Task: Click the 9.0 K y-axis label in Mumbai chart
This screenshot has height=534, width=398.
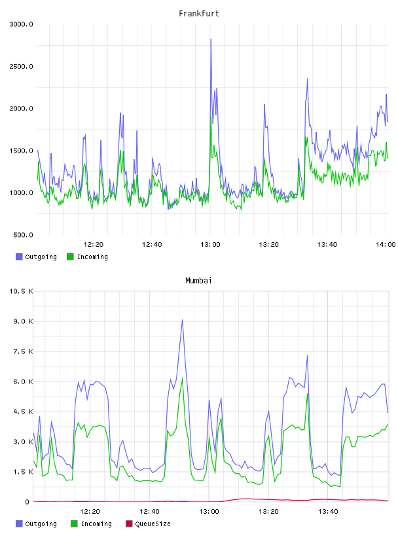Action: (23, 321)
